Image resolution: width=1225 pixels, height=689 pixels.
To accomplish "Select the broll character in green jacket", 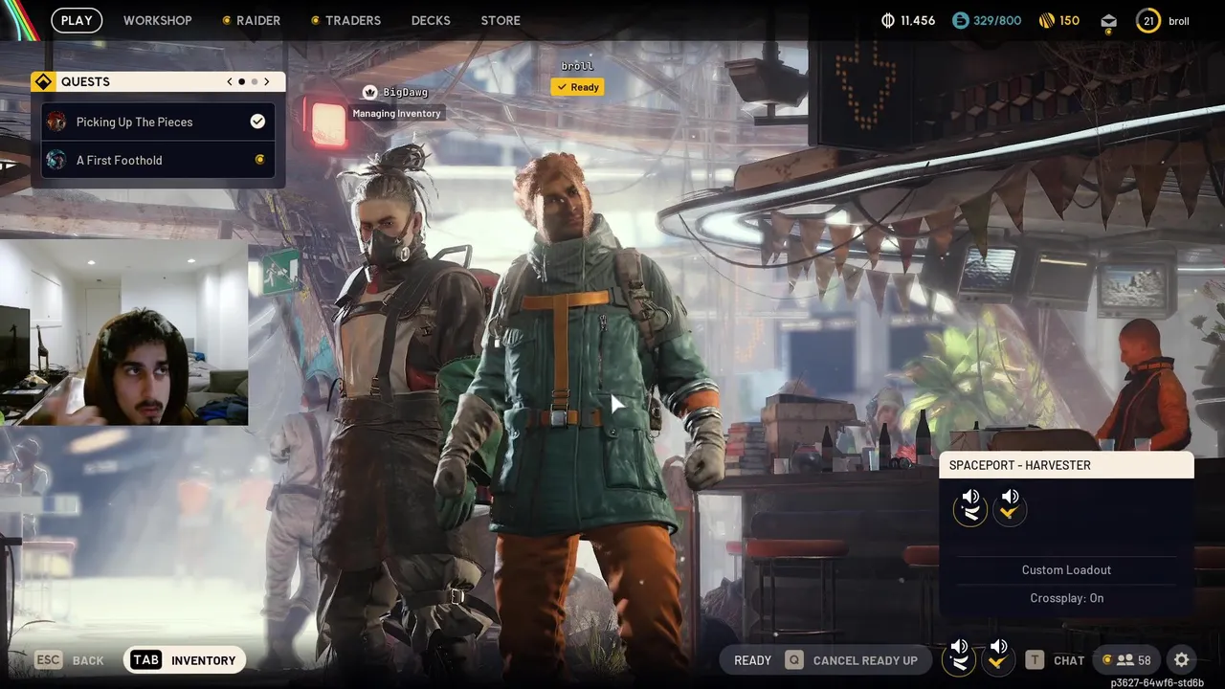I will [584, 411].
